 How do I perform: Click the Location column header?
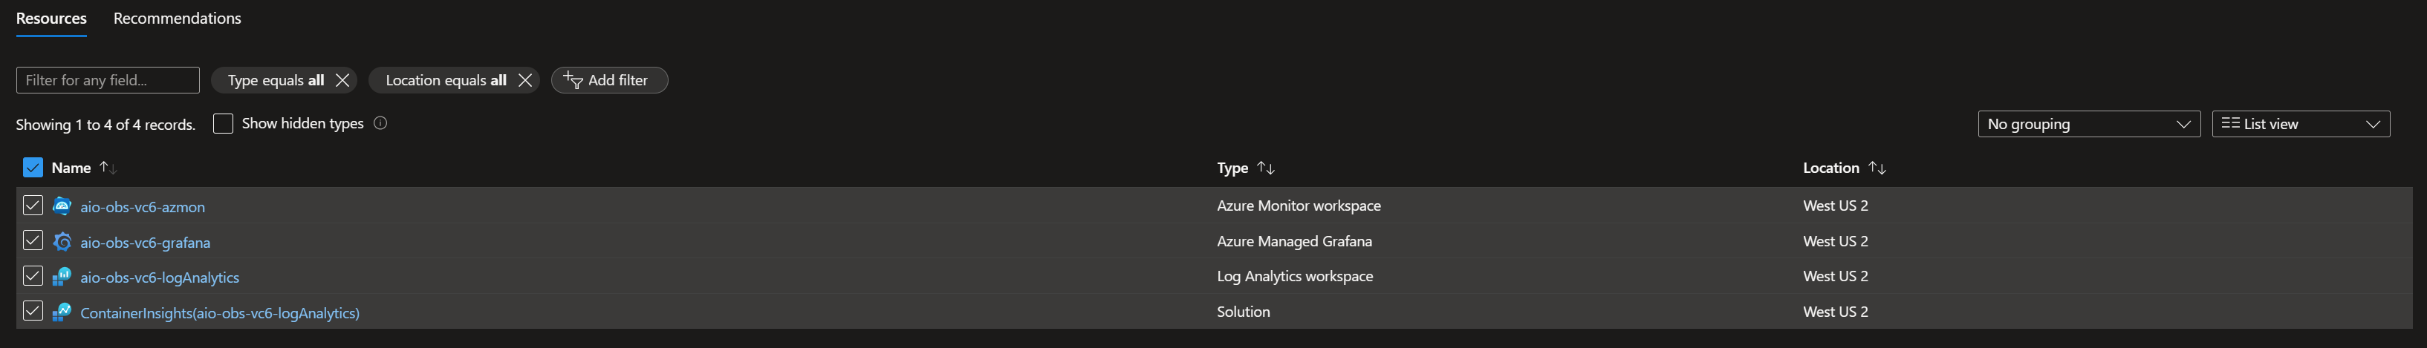(1830, 168)
